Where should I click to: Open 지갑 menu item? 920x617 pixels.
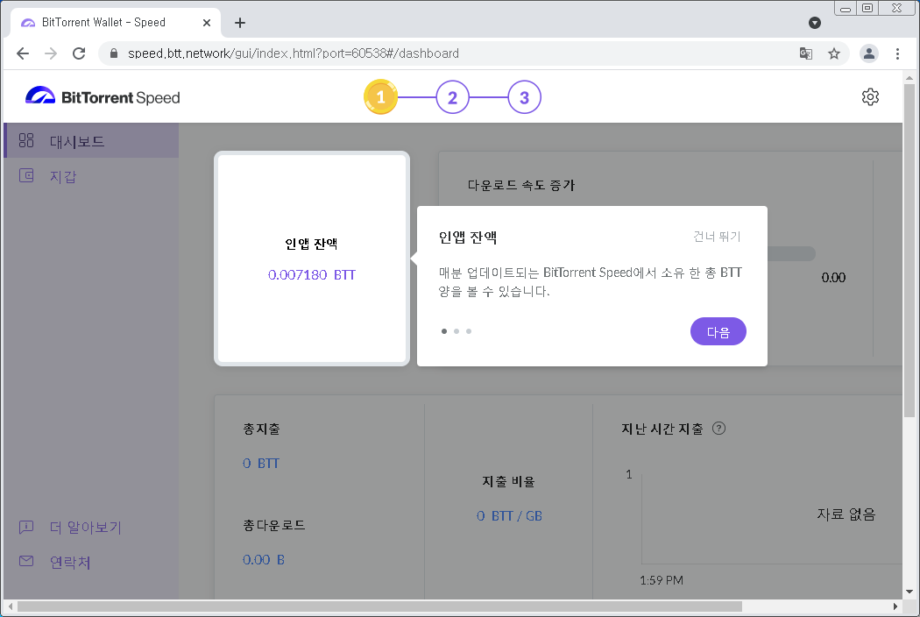(91, 176)
